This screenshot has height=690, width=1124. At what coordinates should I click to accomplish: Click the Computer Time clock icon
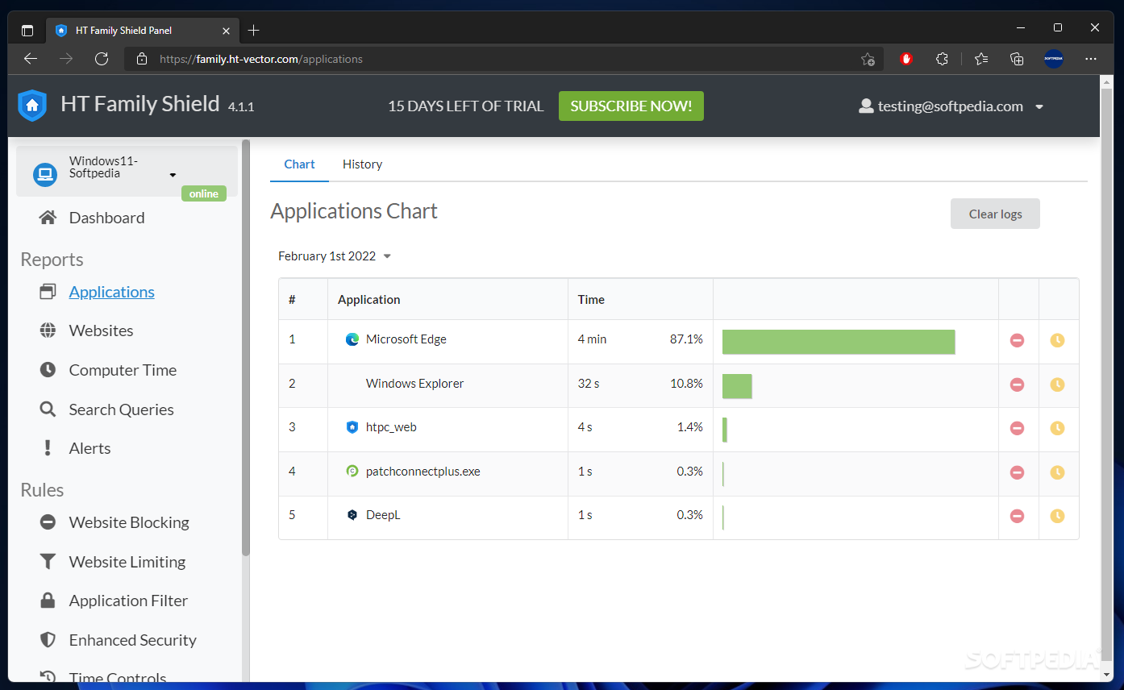click(48, 370)
